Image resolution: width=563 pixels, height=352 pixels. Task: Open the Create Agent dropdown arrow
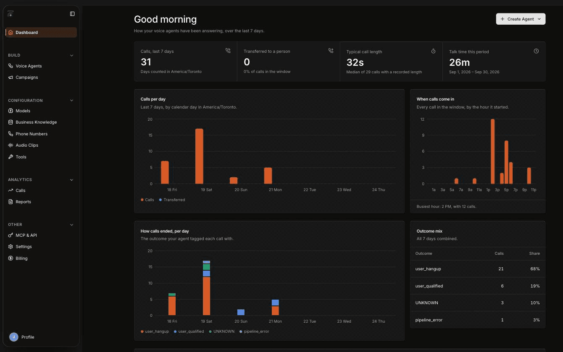coord(539,19)
